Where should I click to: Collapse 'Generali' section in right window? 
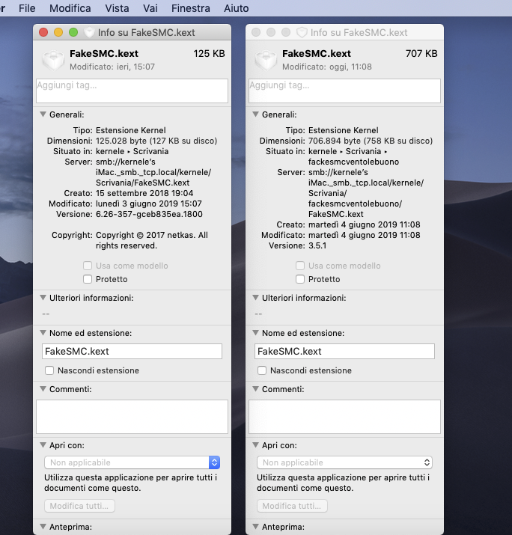[x=256, y=114]
